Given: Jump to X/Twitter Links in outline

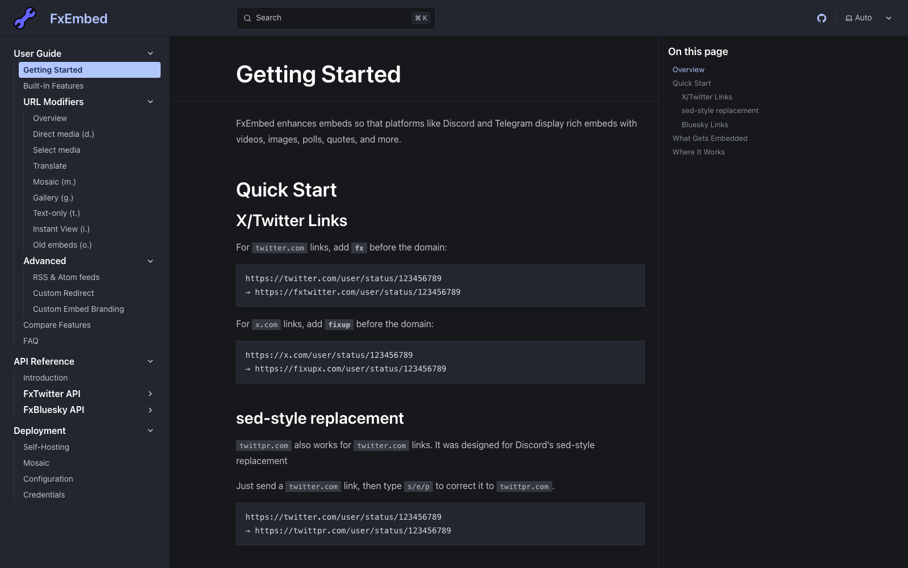Looking at the screenshot, I should tap(707, 97).
